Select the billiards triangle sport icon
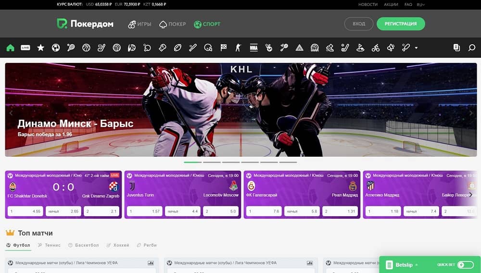 [299, 48]
